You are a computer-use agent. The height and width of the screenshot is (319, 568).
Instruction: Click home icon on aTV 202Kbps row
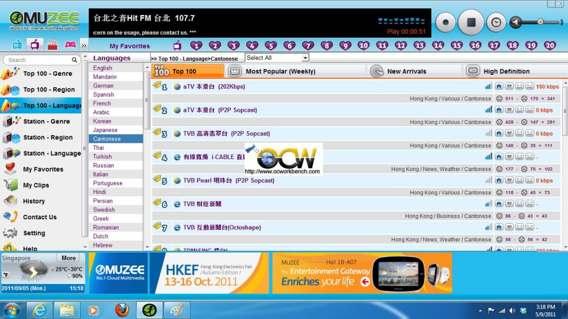(499, 86)
